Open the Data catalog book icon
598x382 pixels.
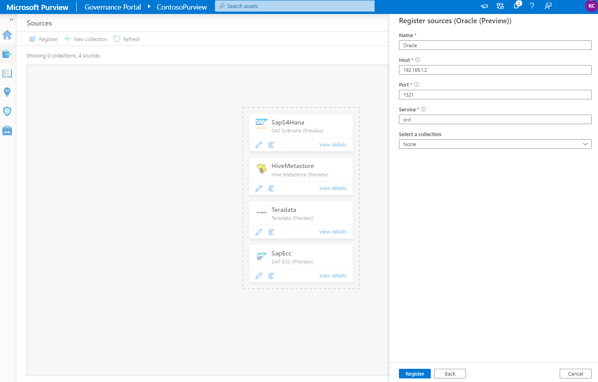[x=7, y=73]
